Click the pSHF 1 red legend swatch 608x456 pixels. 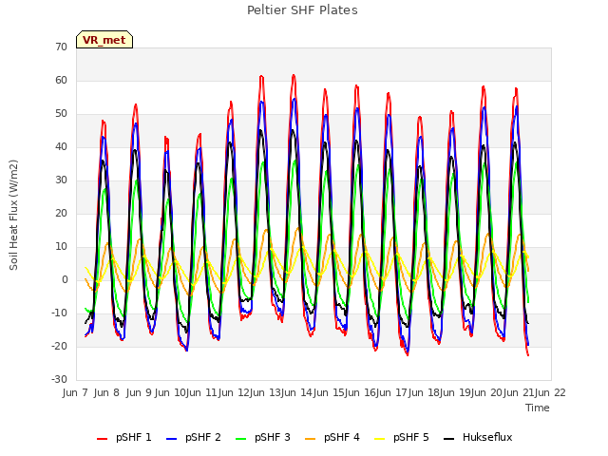click(x=102, y=439)
